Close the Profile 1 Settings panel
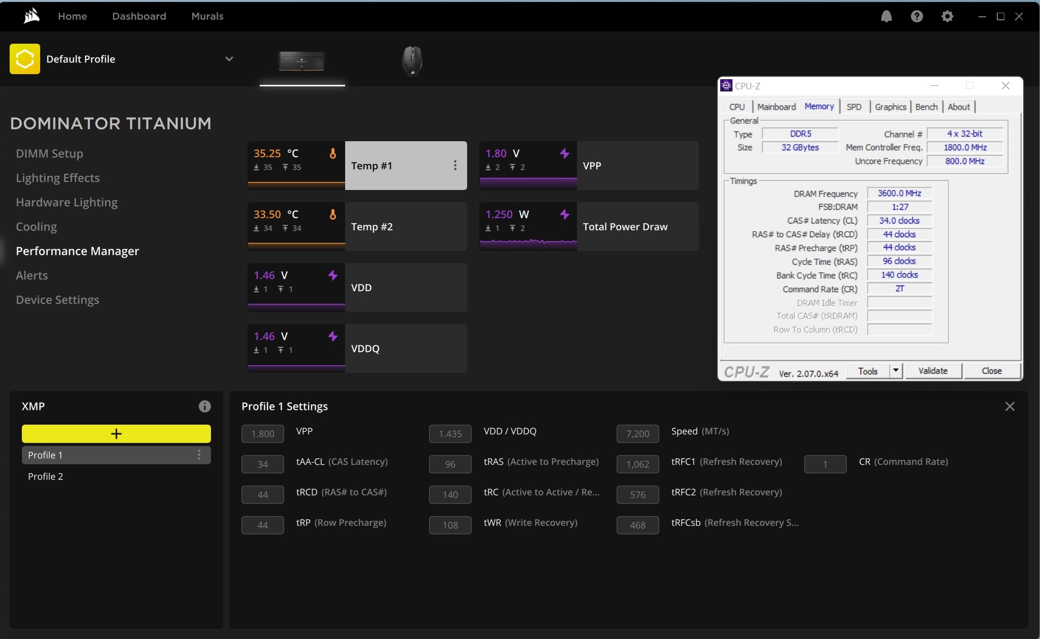 [x=1010, y=406]
